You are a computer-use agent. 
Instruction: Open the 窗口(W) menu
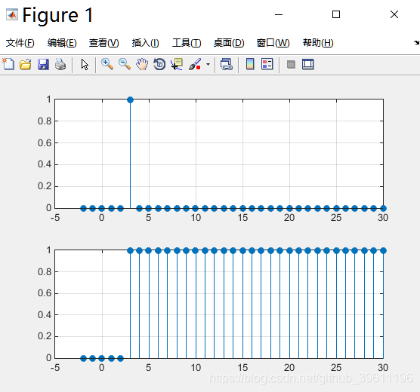point(273,43)
